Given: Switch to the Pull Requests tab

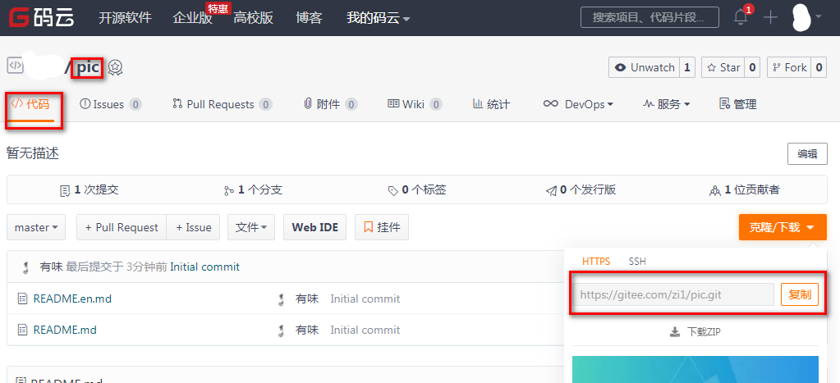Looking at the screenshot, I should coord(223,104).
